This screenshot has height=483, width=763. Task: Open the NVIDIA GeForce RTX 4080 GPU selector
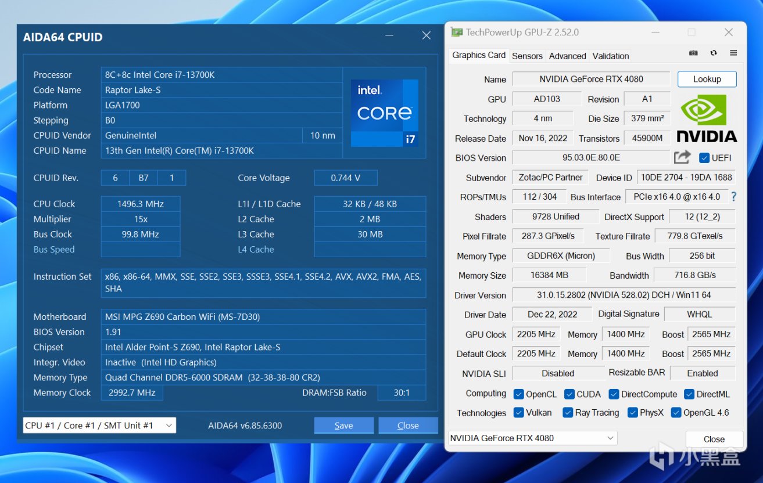pyautogui.click(x=532, y=438)
